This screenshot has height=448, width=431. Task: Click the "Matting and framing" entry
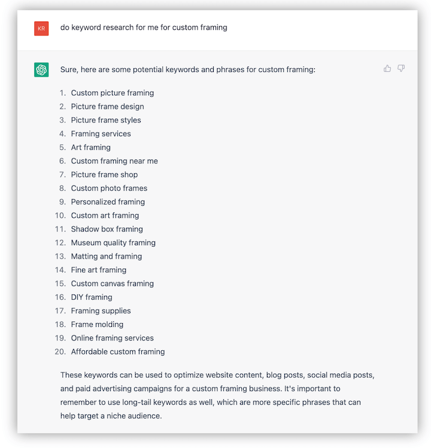point(106,257)
